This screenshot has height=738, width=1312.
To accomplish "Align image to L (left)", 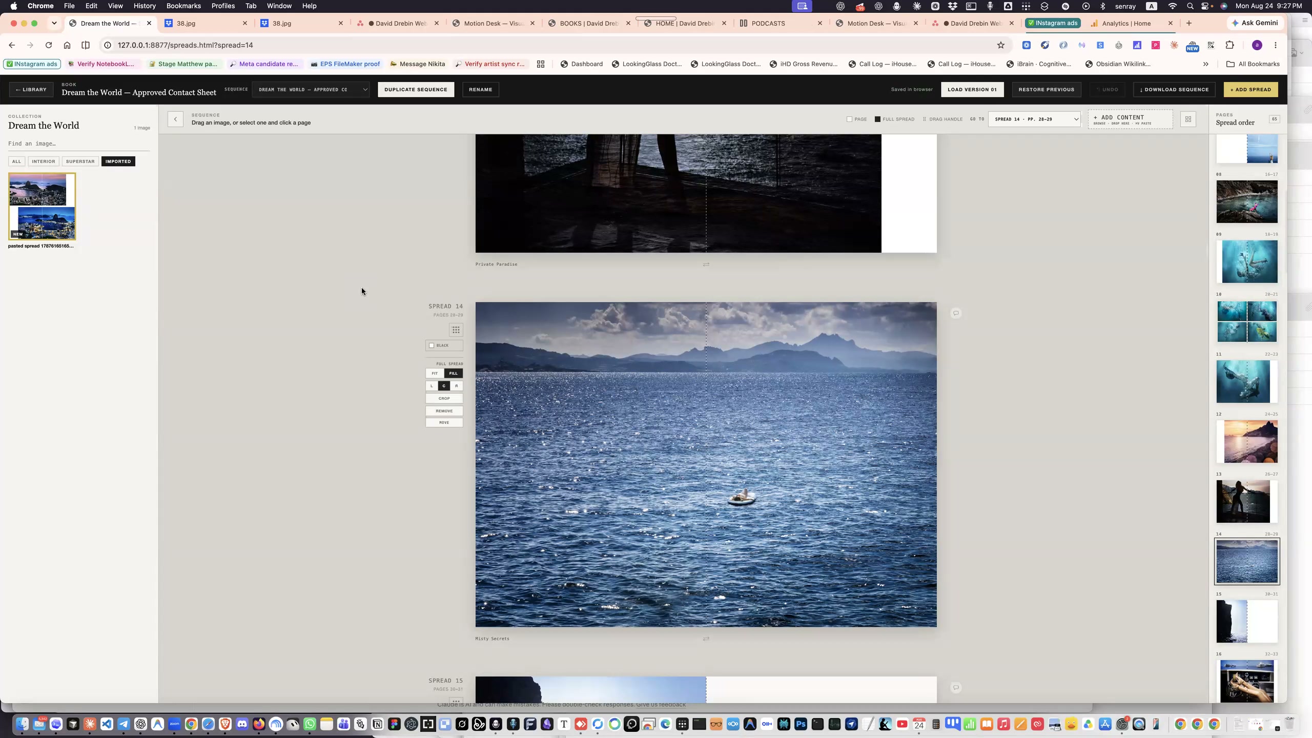I will click(432, 386).
